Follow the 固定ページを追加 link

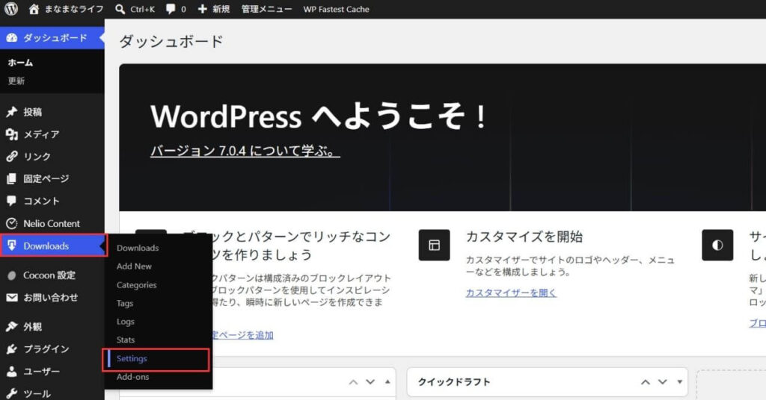click(x=242, y=335)
